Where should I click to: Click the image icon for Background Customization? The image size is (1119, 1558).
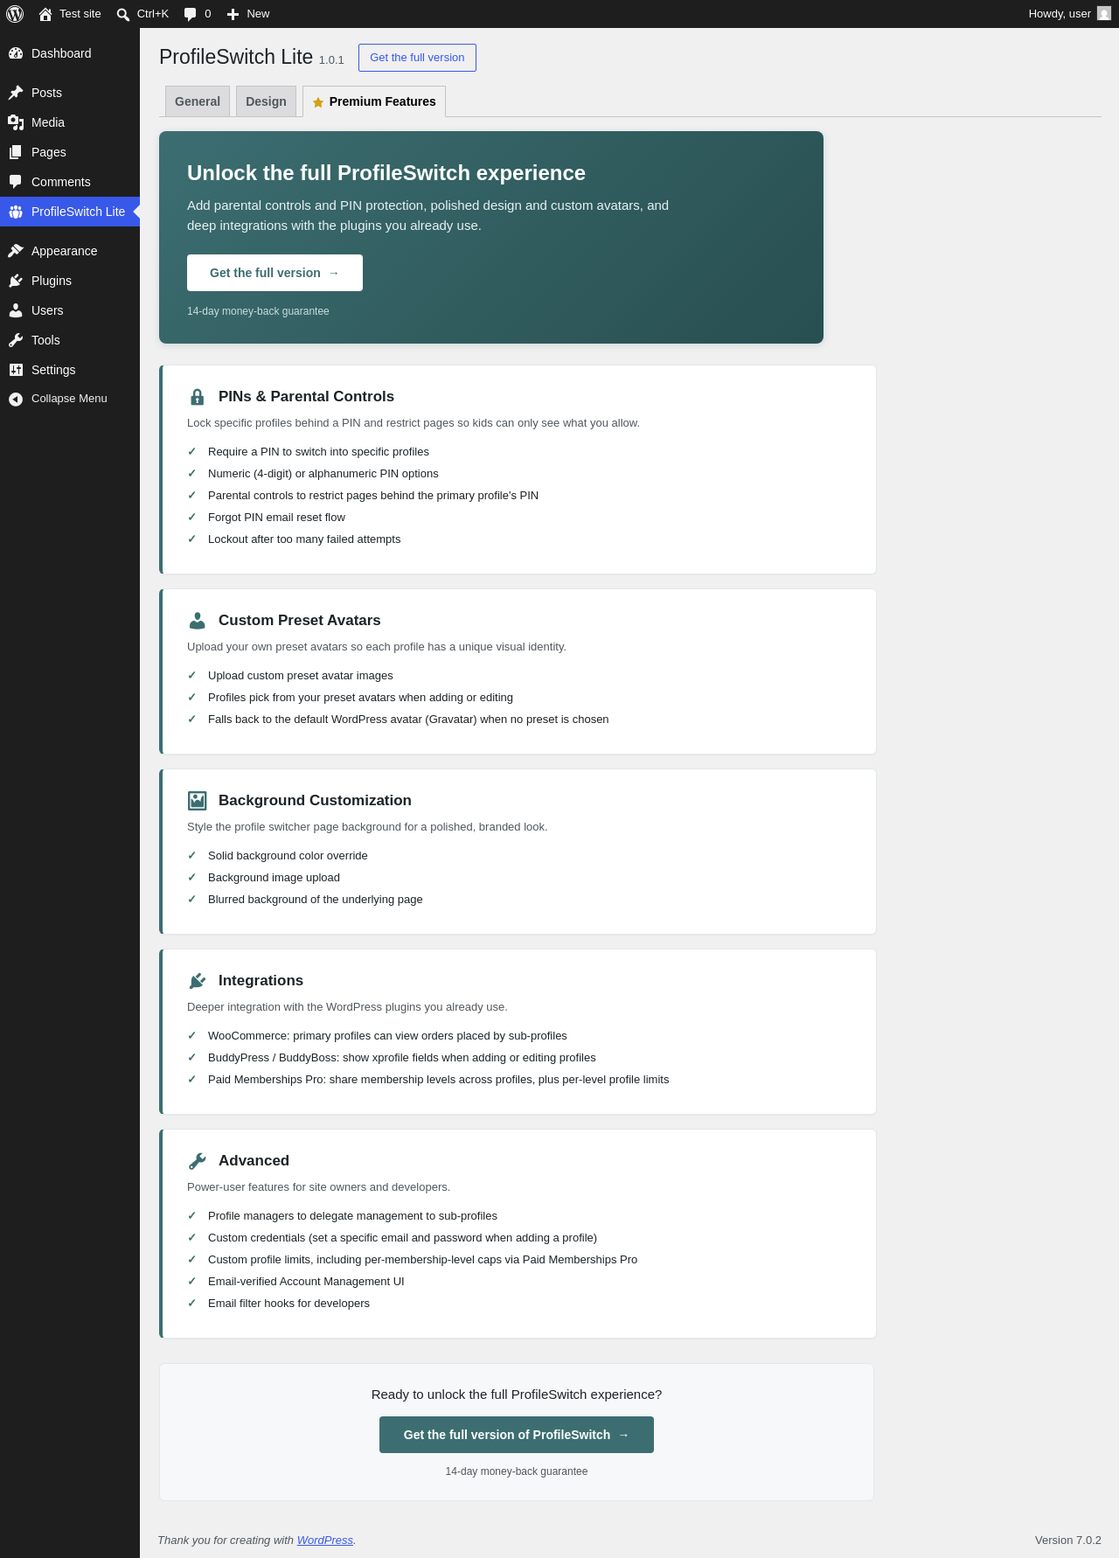click(x=198, y=801)
